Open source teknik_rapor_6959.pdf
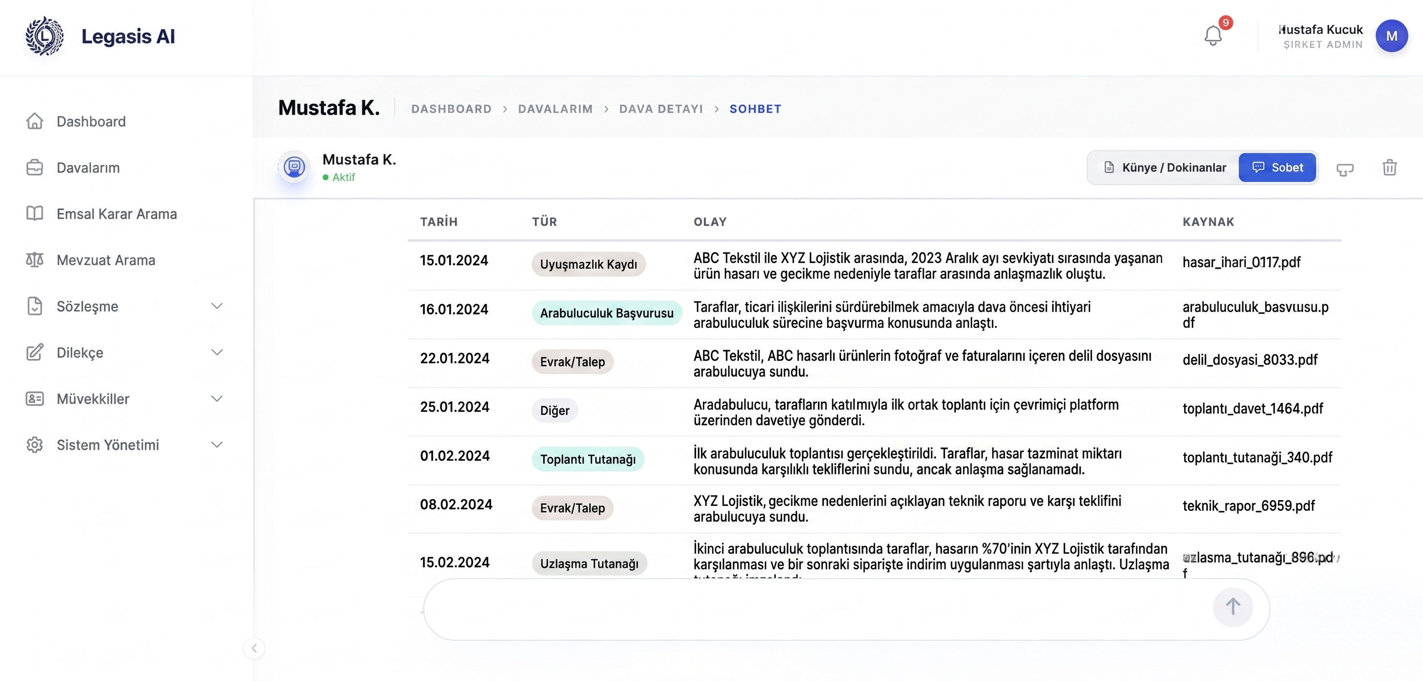 coord(1248,506)
